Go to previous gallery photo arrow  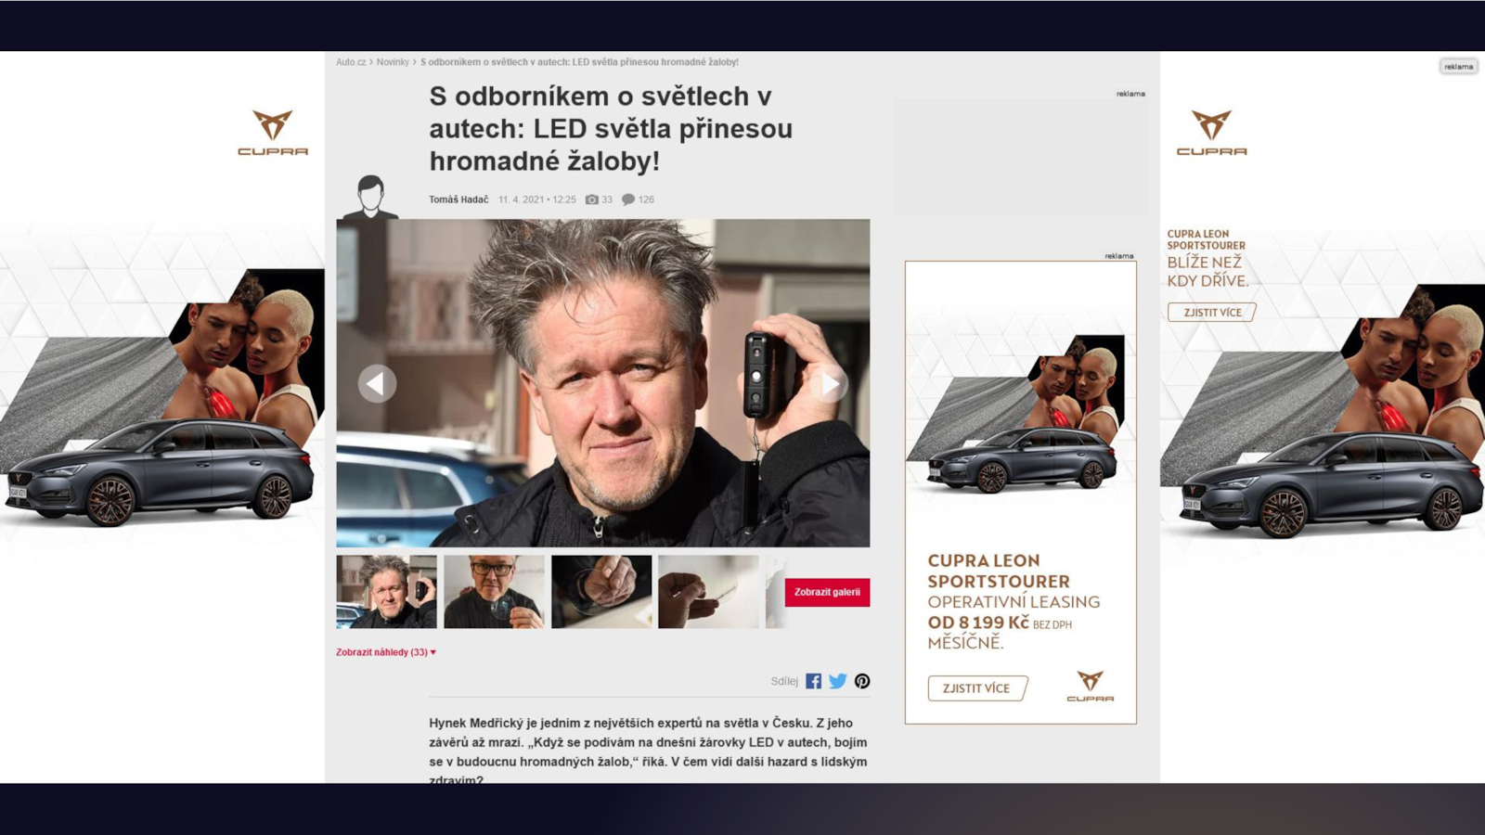(377, 383)
